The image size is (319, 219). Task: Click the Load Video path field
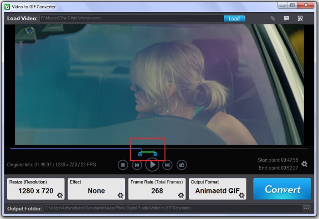[x=132, y=18]
